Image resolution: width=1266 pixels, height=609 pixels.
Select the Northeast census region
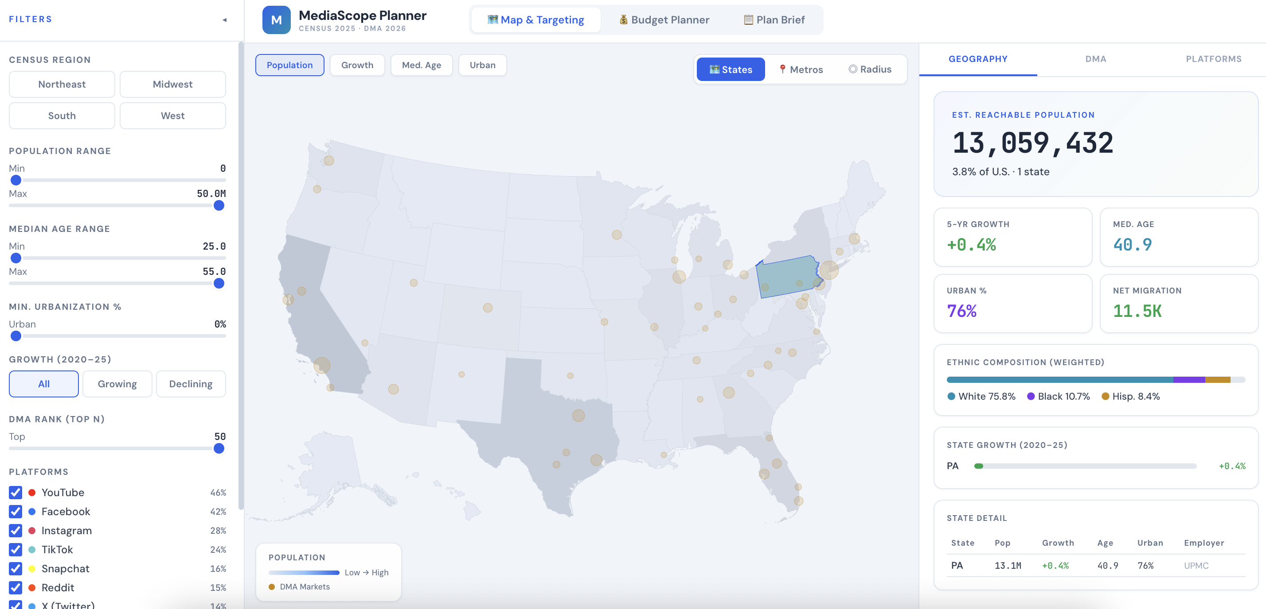pos(62,84)
